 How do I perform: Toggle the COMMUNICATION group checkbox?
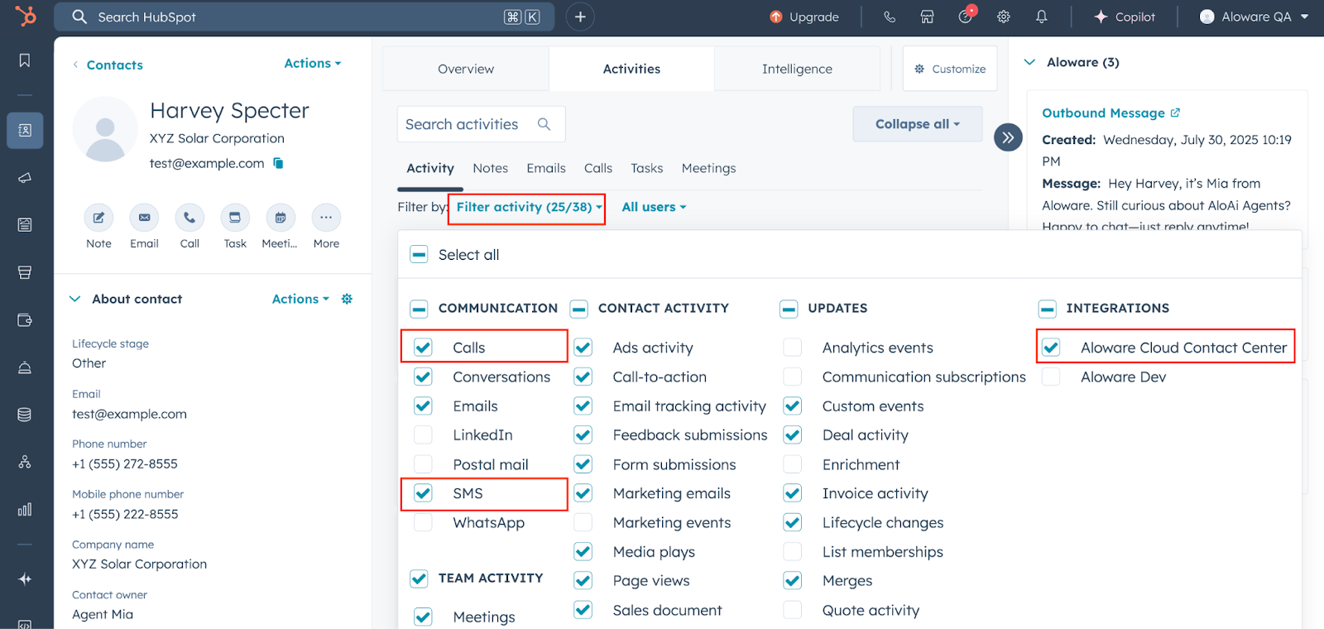pyautogui.click(x=420, y=309)
